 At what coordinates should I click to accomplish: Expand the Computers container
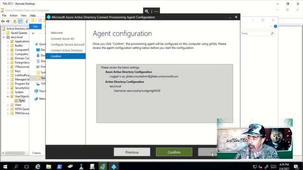pyautogui.click(x=8, y=54)
